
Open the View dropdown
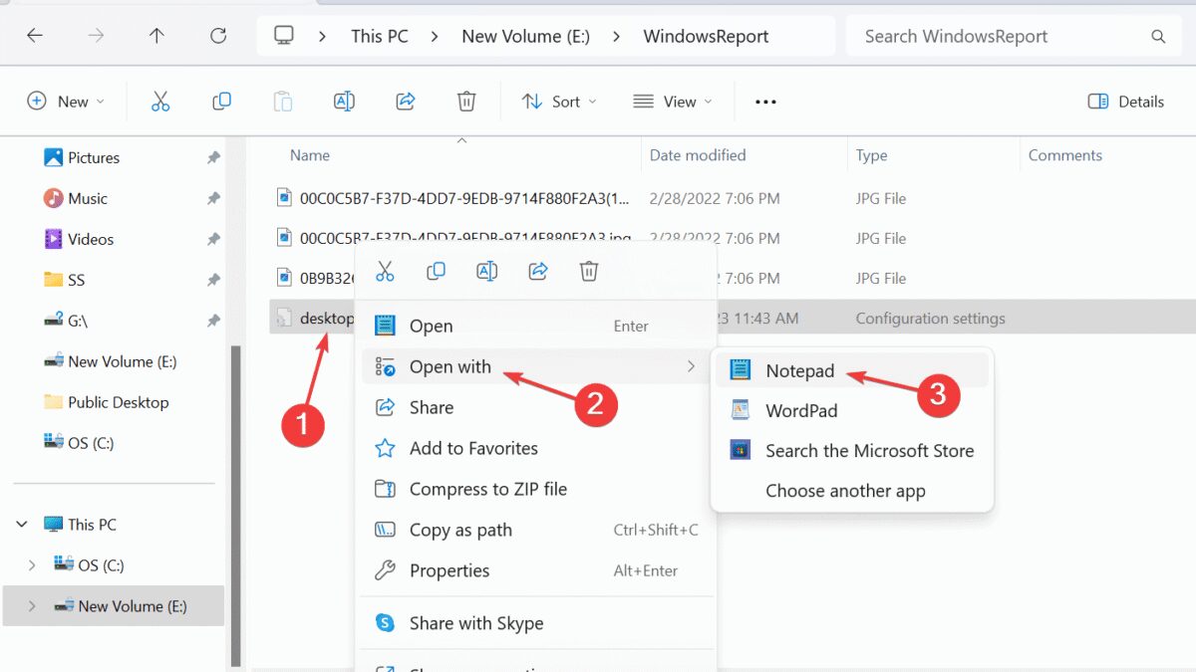click(673, 101)
